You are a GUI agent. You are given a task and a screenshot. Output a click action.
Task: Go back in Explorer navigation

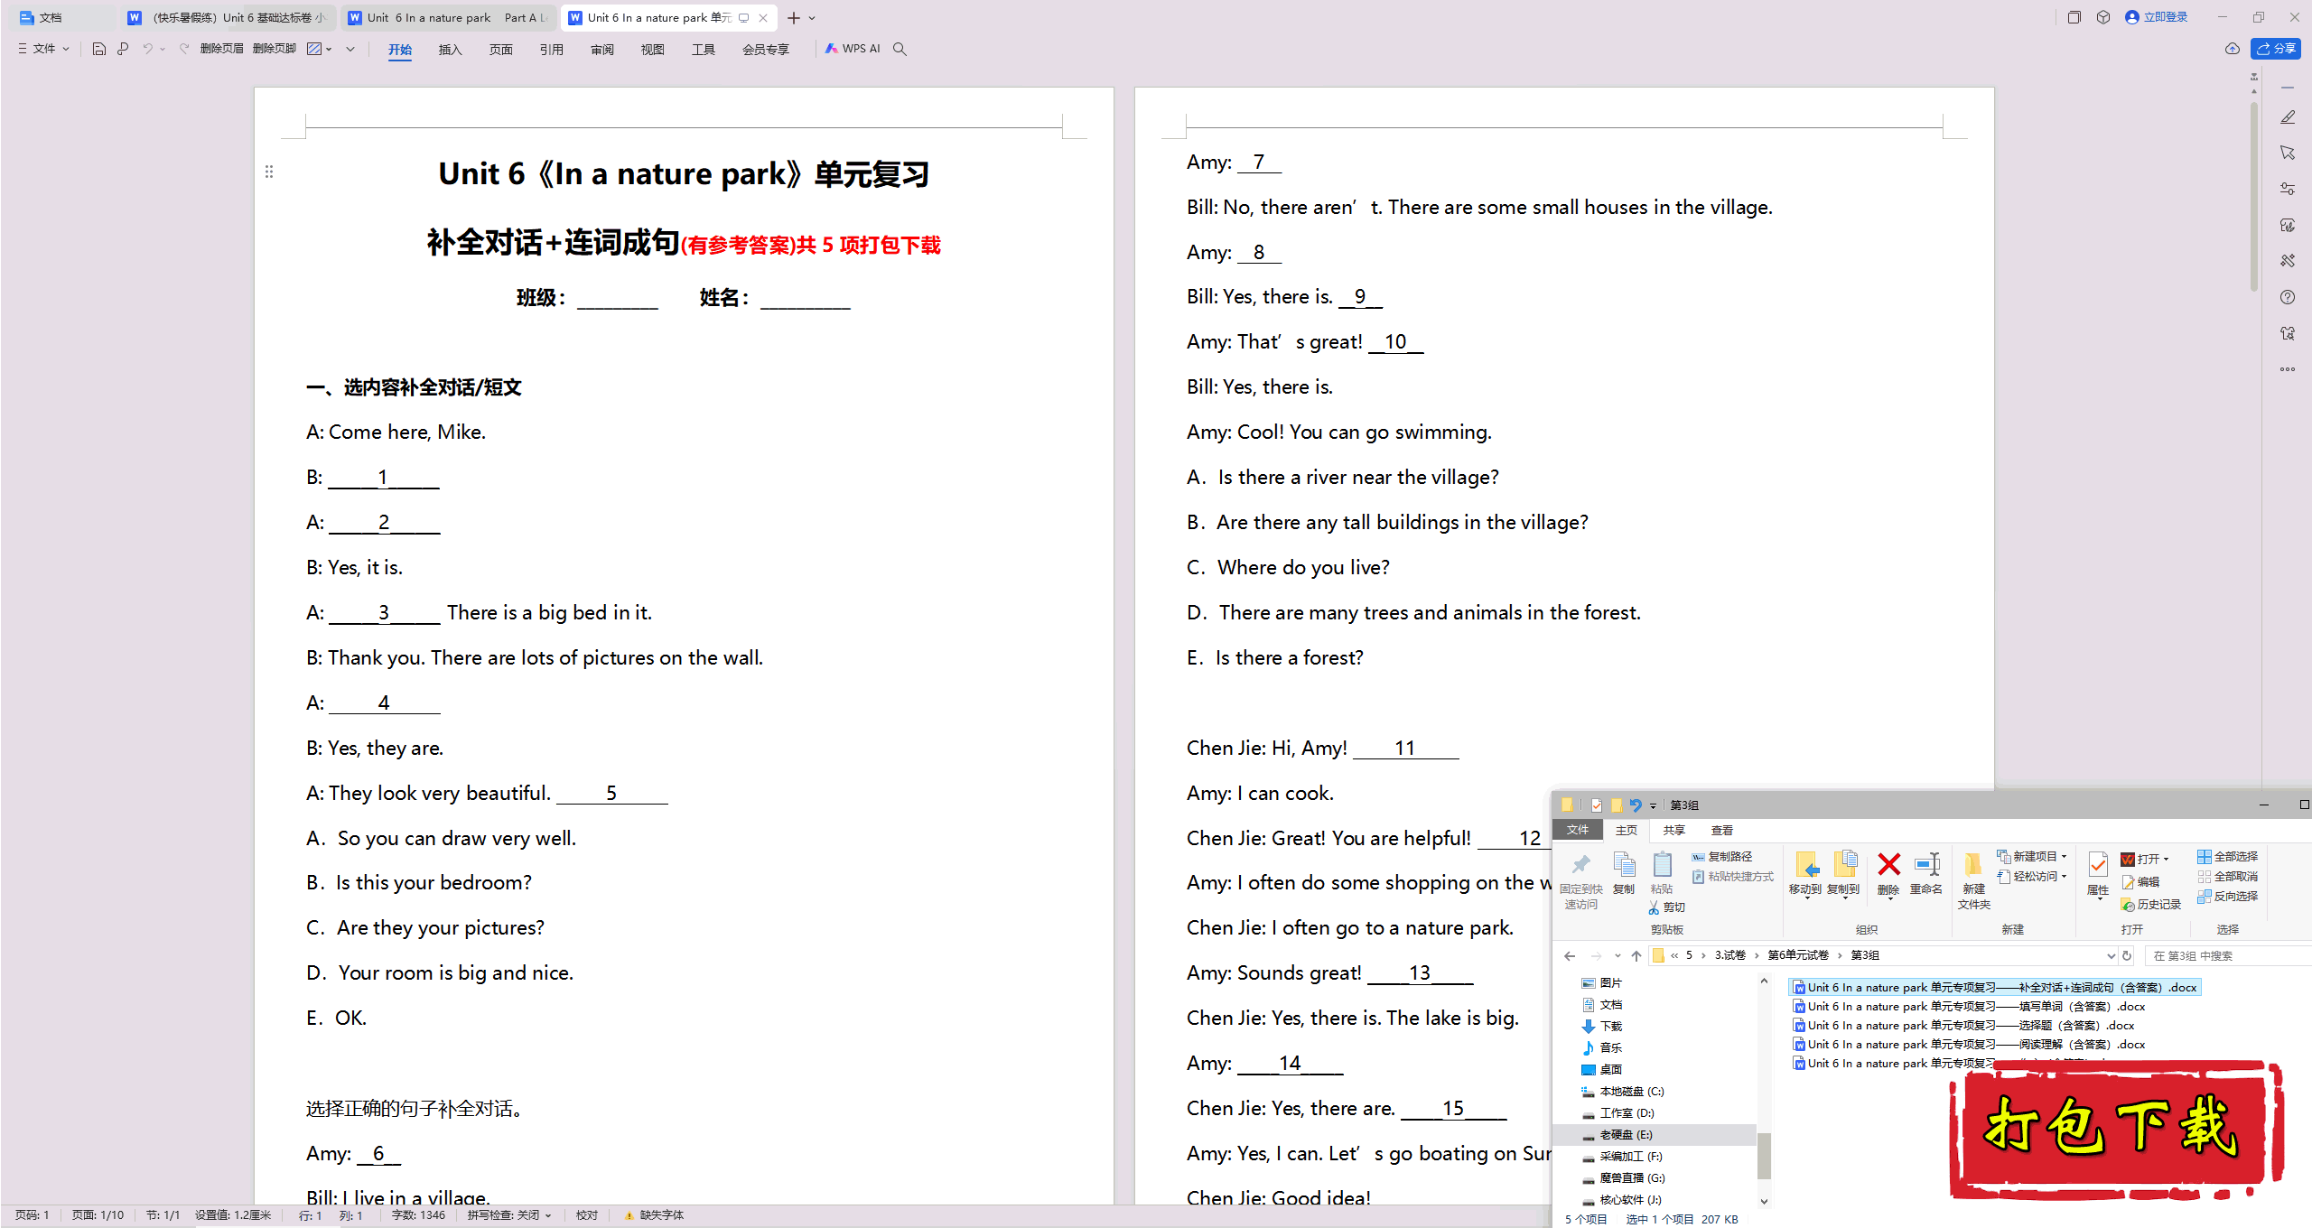pyautogui.click(x=1570, y=956)
